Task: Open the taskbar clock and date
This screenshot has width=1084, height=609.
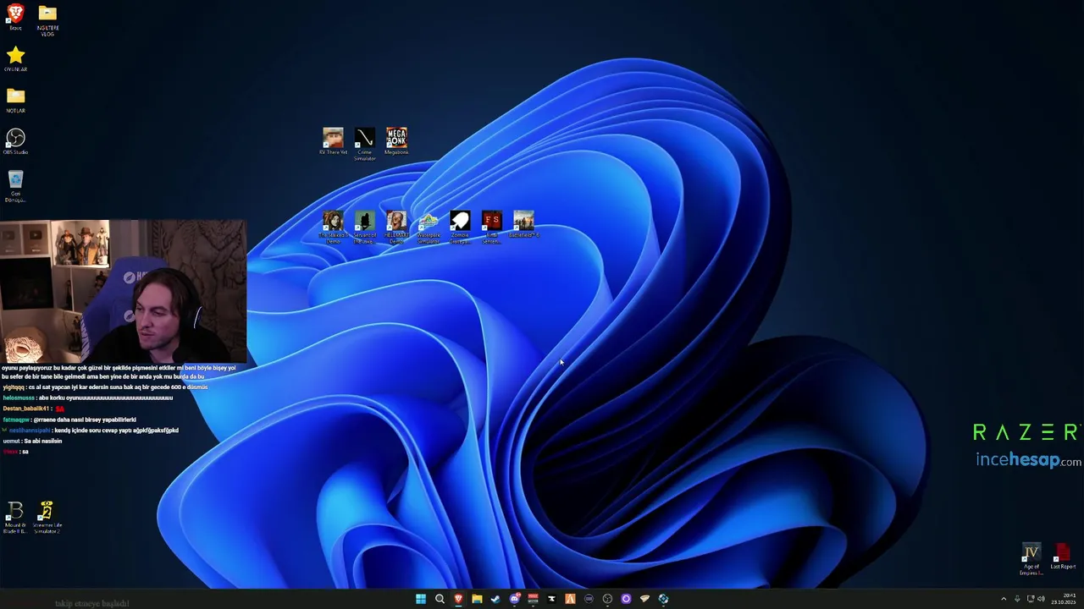Action: point(1064,599)
